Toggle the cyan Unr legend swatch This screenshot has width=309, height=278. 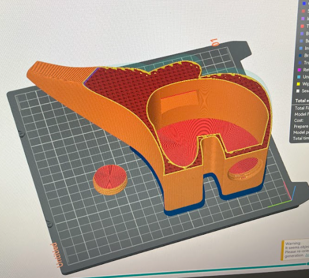pos(299,77)
